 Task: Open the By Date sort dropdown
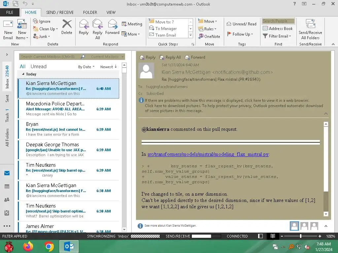[86, 67]
